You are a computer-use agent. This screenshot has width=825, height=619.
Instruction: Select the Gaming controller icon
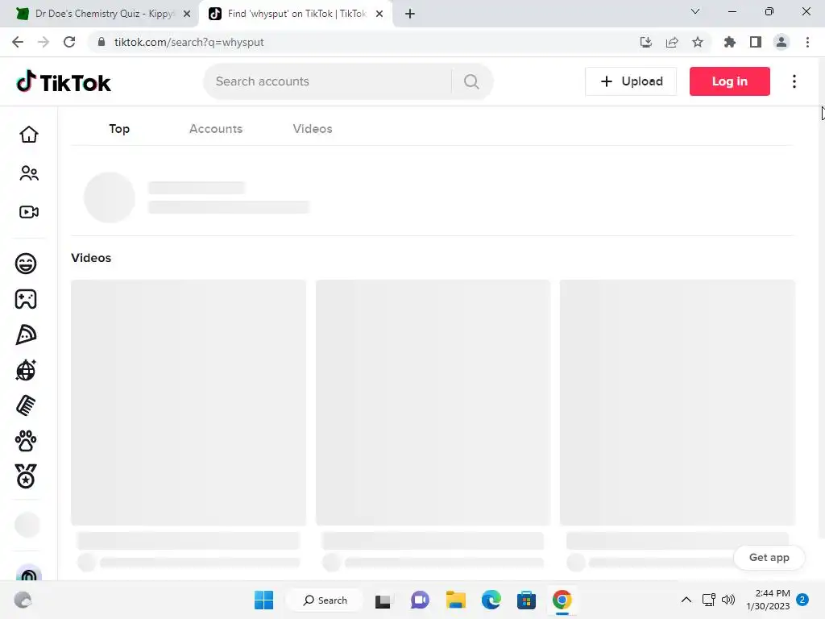click(x=26, y=299)
